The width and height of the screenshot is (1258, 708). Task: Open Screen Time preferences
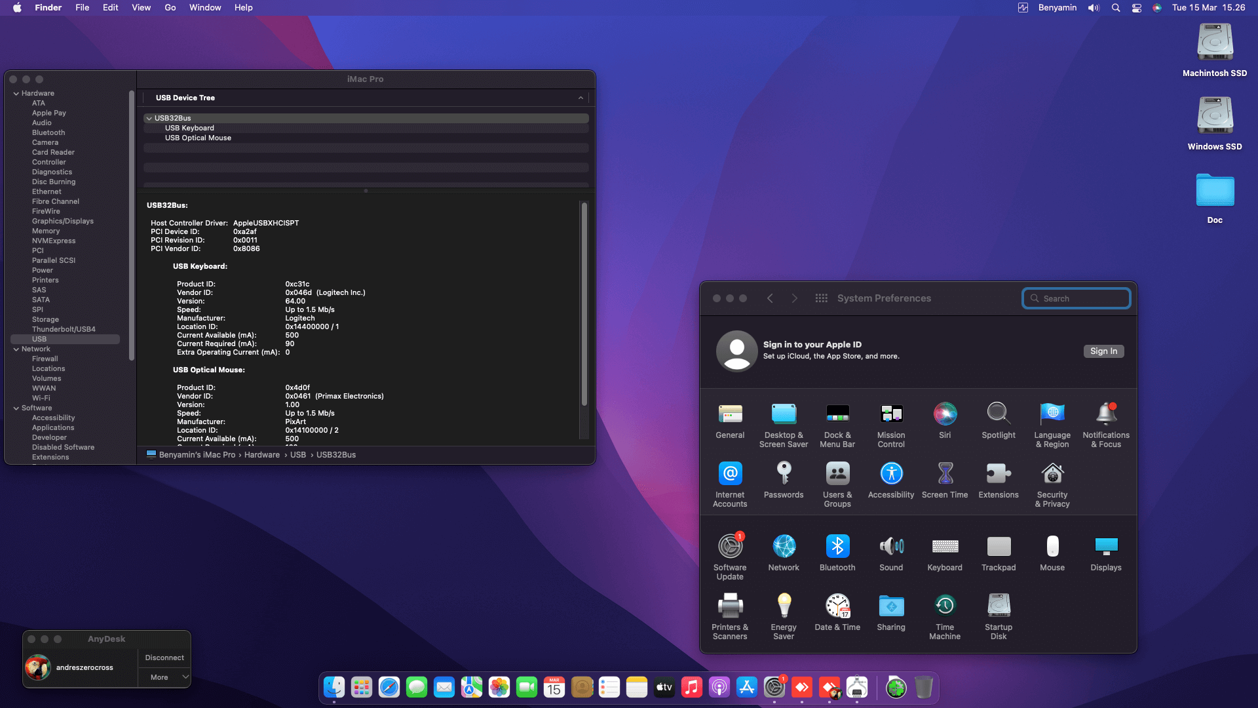[945, 481]
